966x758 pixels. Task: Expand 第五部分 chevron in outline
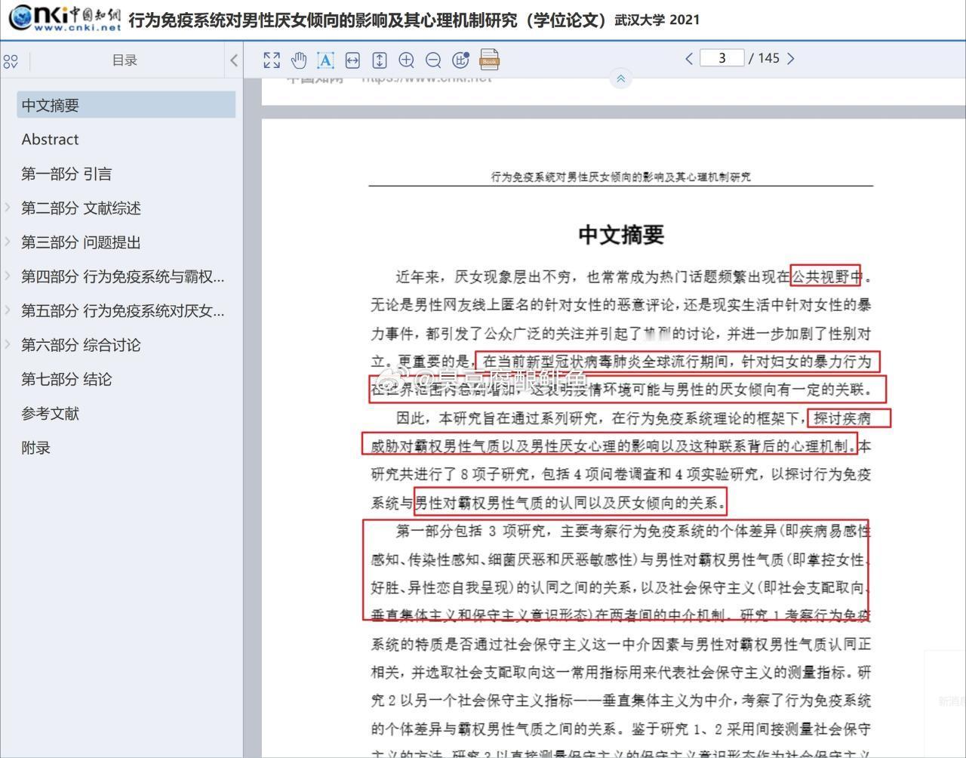pos(8,310)
